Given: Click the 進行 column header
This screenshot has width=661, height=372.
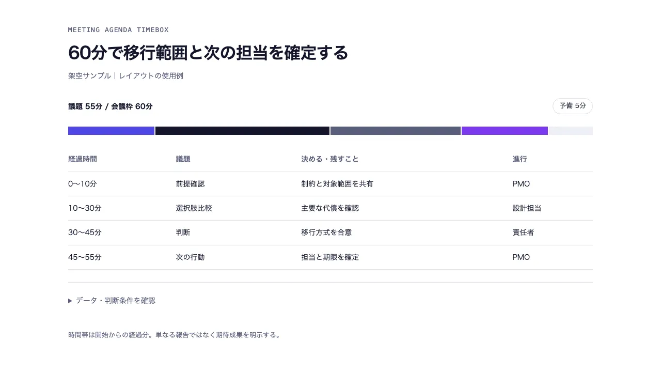Looking at the screenshot, I should [520, 159].
